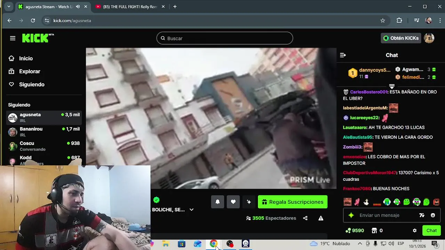This screenshot has height=250, width=445.
Task: Insert the green crying headphones emote
Action: tap(387, 202)
